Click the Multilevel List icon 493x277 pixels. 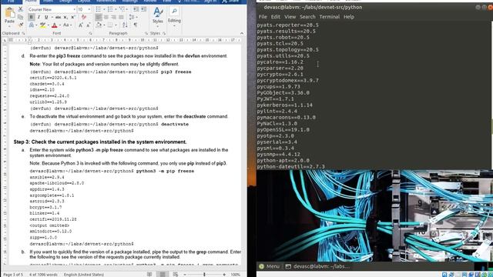click(x=122, y=9)
